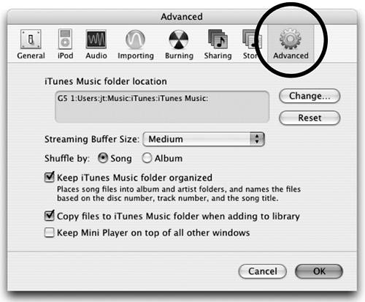365x302 pixels.
Task: Open the Streaming Buffer Size dropdown
Action: [204, 139]
